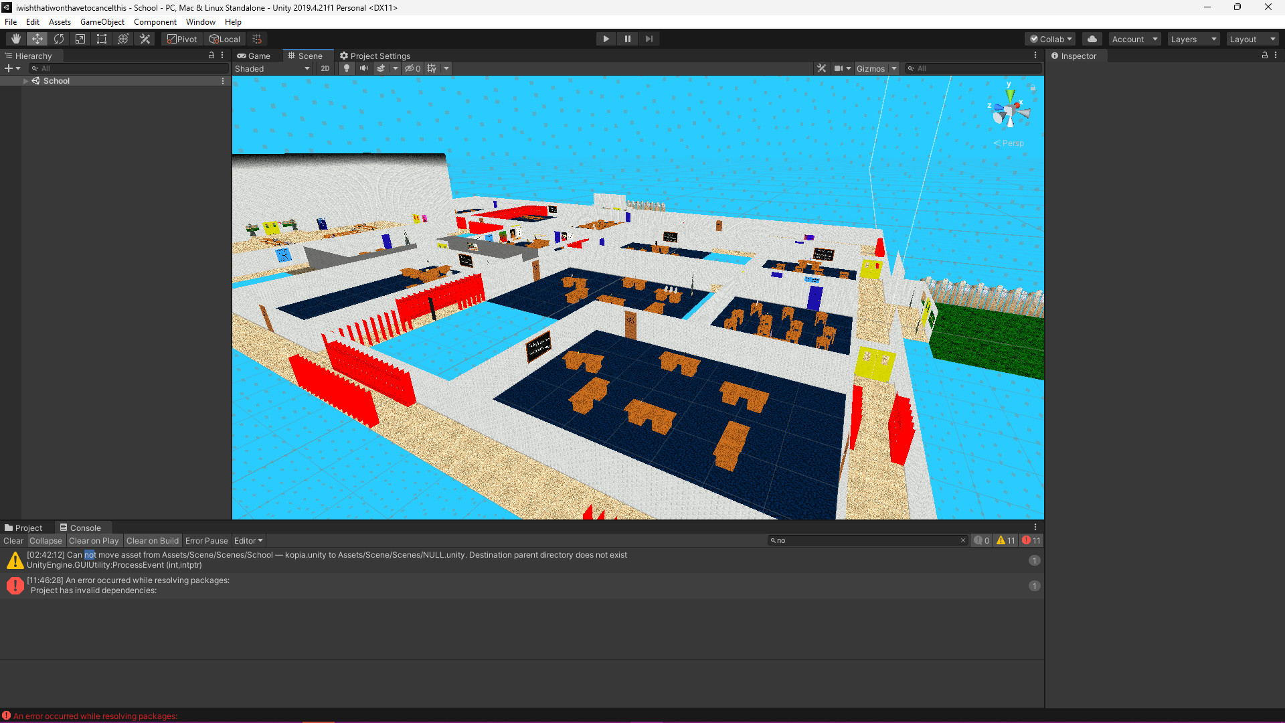Mute scene view audio
The image size is (1285, 723).
click(x=363, y=68)
